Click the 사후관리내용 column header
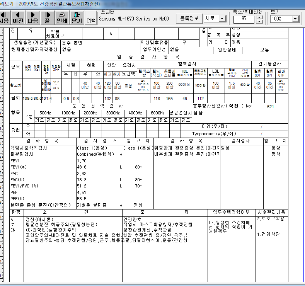This screenshot has height=286, width=305. [x=271, y=212]
